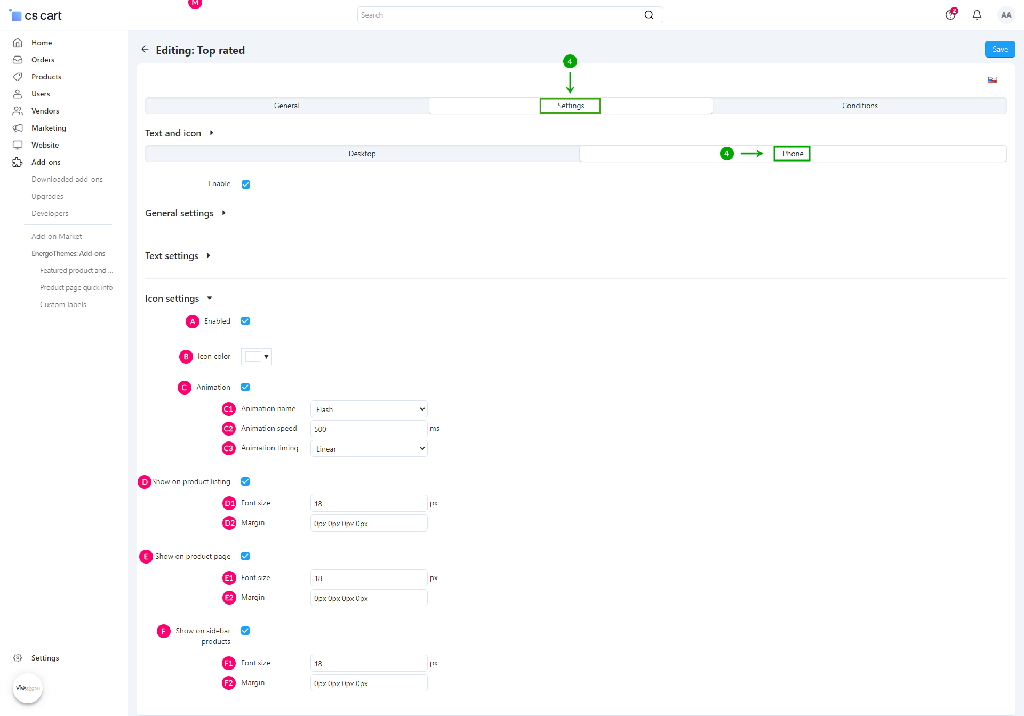Viewport: 1024px width, 716px height.
Task: Switch to the Conditions tab
Action: point(859,106)
